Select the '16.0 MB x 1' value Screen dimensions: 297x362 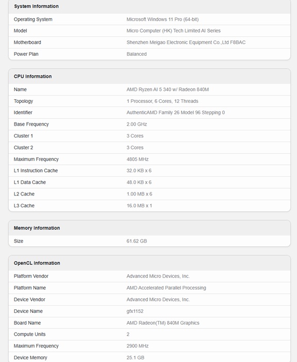[x=139, y=206]
